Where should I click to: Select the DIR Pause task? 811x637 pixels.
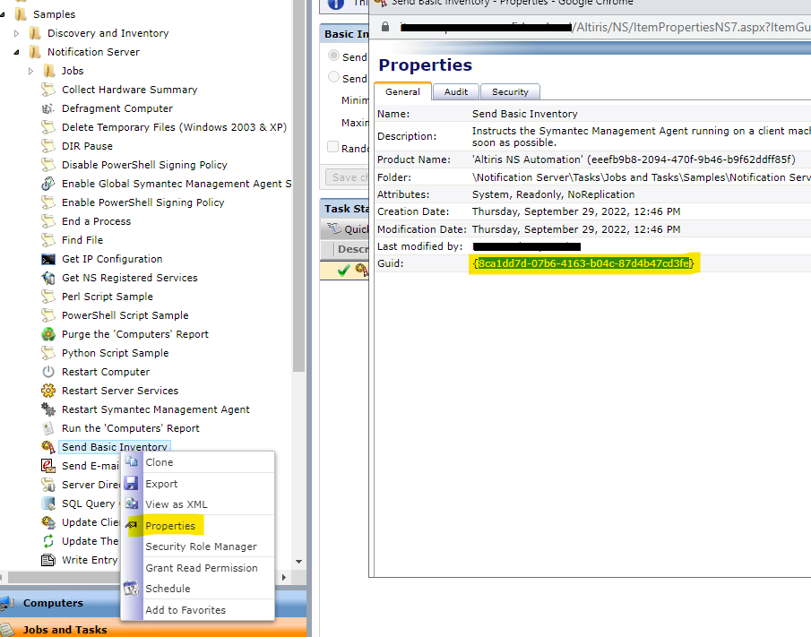tap(87, 146)
